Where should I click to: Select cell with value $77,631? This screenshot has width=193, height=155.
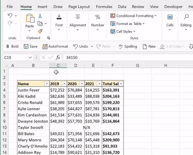coord(76,115)
